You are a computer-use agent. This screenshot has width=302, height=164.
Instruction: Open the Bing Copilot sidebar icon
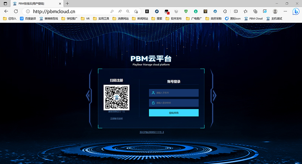296,11
